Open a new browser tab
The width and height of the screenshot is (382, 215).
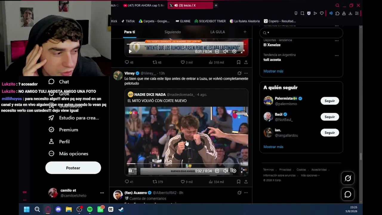point(216,5)
